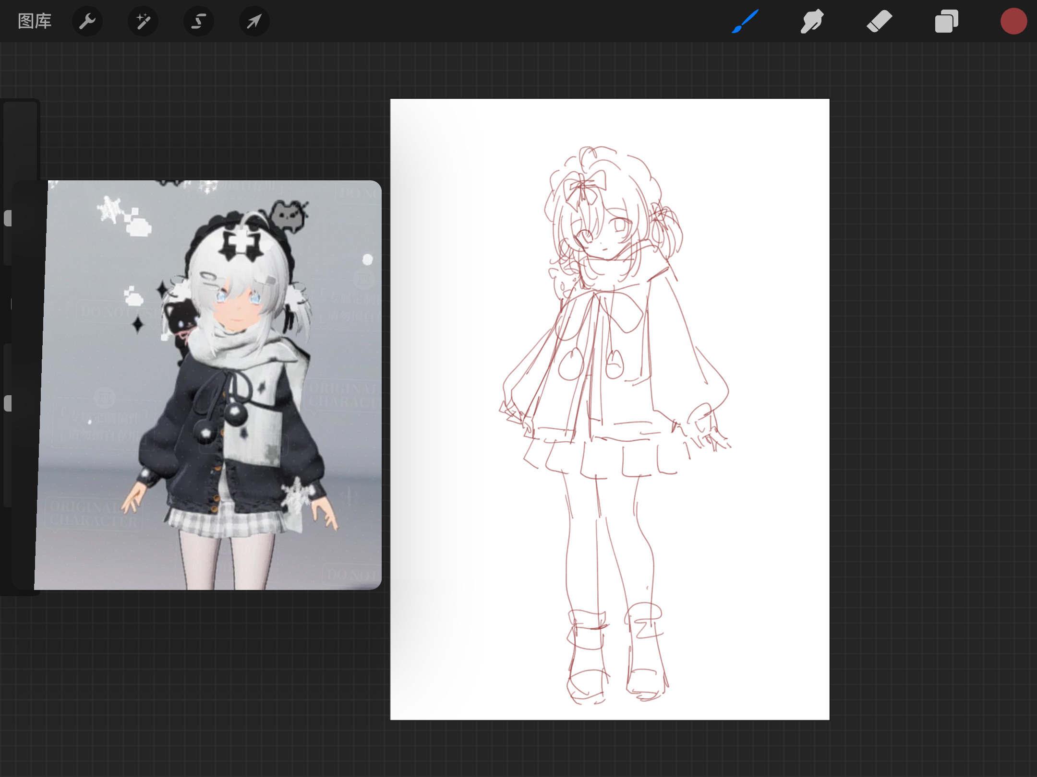Open the Adjustments magic wand menu
Viewport: 1037px width, 777px height.
click(143, 22)
